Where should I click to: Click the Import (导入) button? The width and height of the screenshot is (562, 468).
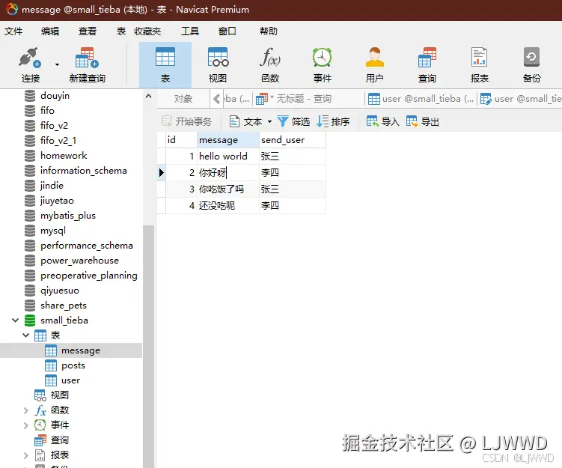coord(382,121)
